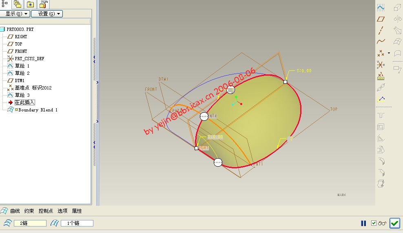Screen dimensions: 403x233
Task: Select the Datum Plane tool
Action: coord(381,19)
